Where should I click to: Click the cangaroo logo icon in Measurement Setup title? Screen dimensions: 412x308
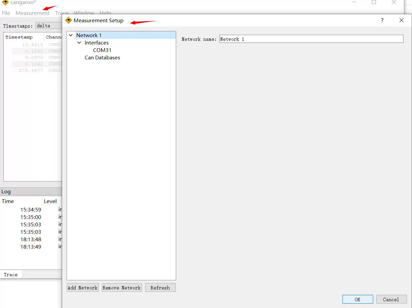pos(68,21)
